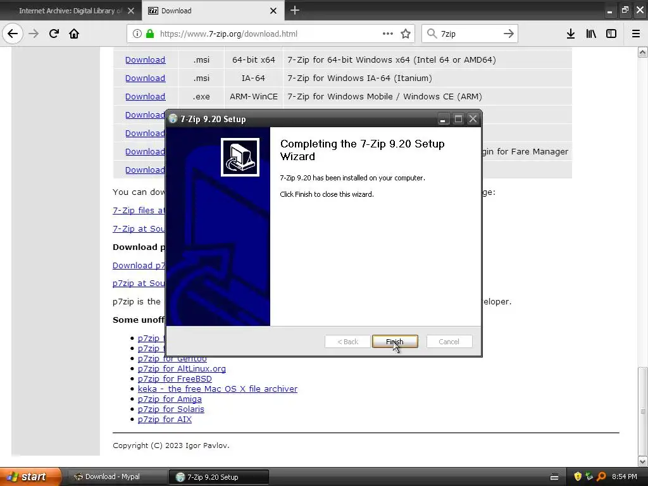Click the page scrollbar down arrow
This screenshot has height=486, width=648.
click(643, 461)
